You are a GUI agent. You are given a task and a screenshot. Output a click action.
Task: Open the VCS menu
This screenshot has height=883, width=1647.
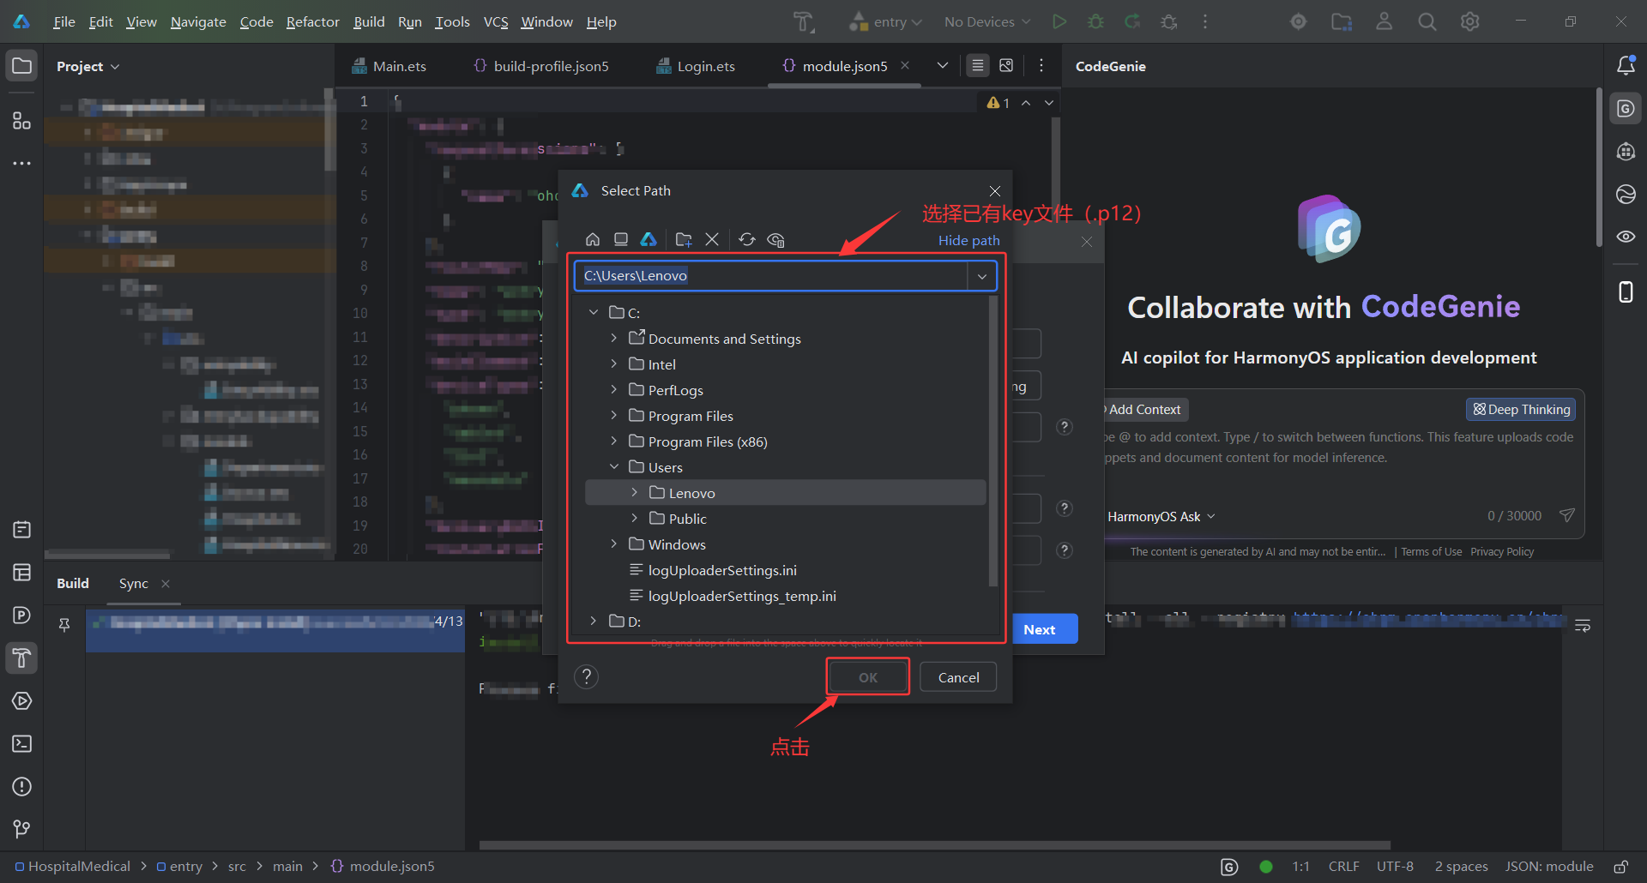[x=496, y=21]
